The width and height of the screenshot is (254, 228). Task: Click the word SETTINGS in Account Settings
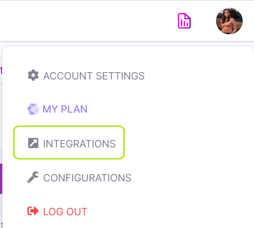click(x=120, y=76)
